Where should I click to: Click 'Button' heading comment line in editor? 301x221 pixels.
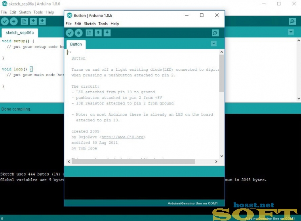[x=78, y=58]
